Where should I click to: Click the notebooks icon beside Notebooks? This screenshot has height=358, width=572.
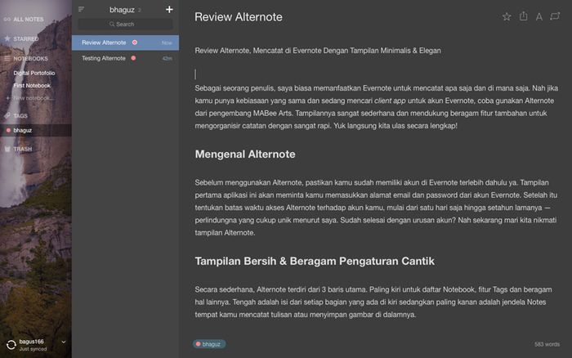tap(7, 58)
